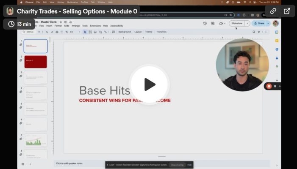Select the Text box tool
The height and width of the screenshot is (169, 297).
(90, 32)
